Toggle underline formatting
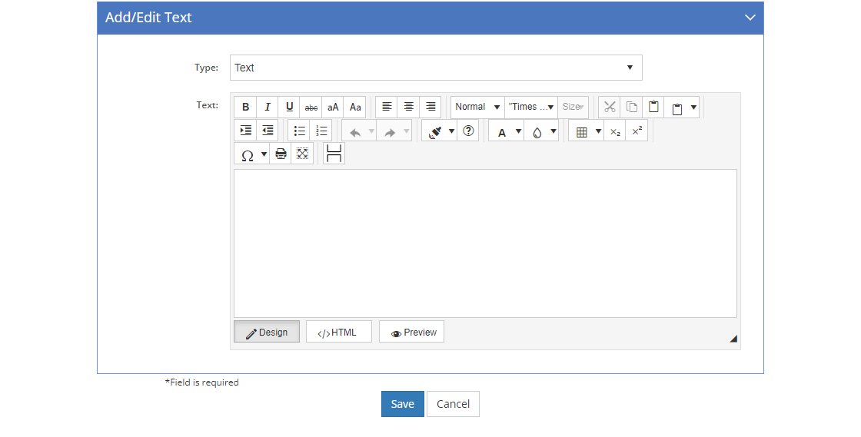This screenshot has width=861, height=437. pos(289,107)
